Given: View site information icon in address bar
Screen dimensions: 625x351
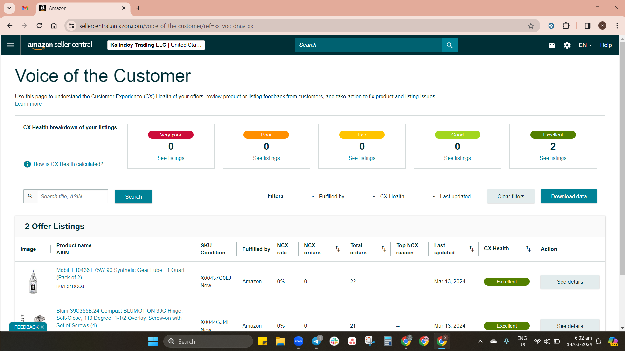Looking at the screenshot, I should coord(71,26).
